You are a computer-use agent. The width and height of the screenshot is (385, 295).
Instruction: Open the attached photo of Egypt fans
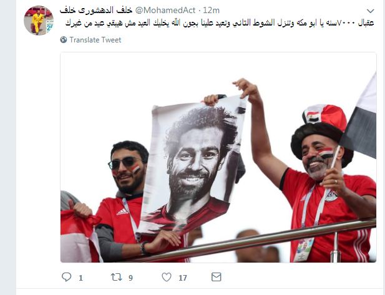click(218, 157)
